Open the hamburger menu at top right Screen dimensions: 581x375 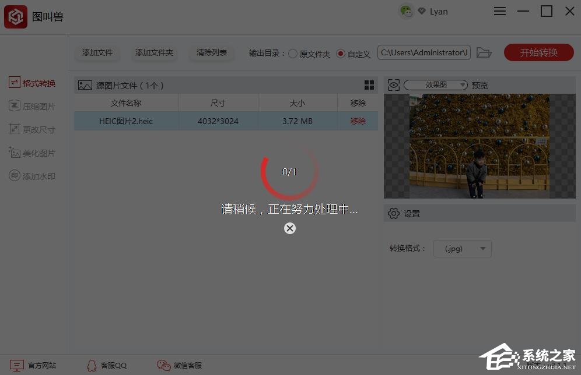click(500, 11)
